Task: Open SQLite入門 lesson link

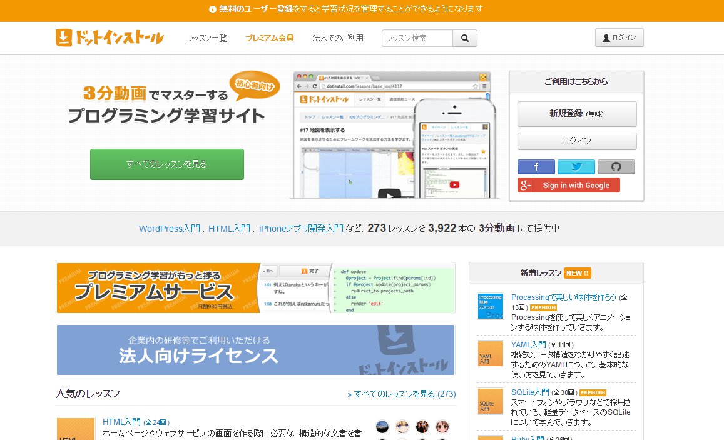Action: (530, 392)
